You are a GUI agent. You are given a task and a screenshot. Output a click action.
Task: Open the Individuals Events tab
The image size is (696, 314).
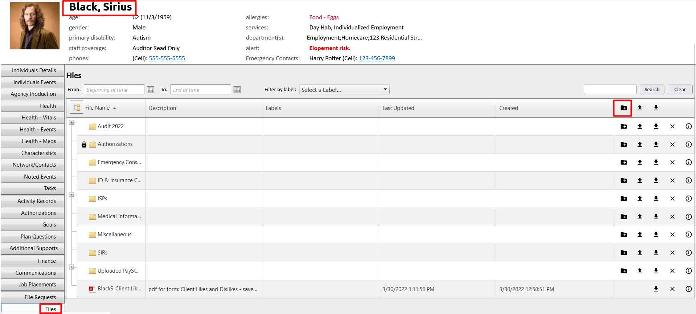(33, 82)
